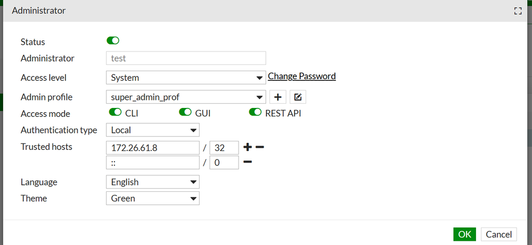The height and width of the screenshot is (245, 532).
Task: Remove the :: trusted host row
Action: [248, 162]
